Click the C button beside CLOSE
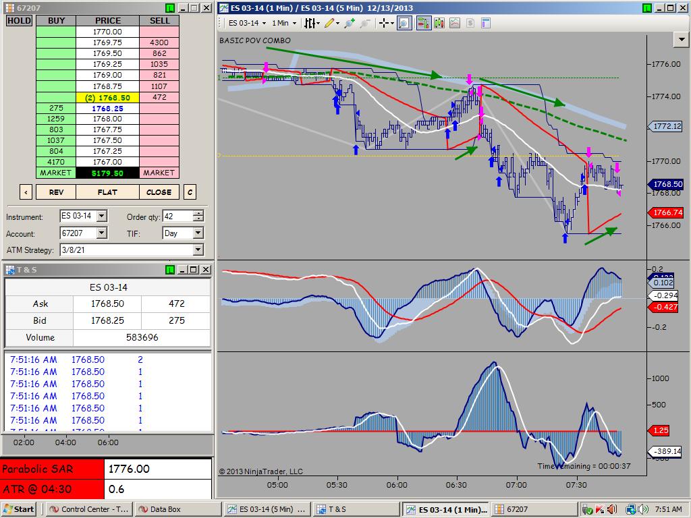The width and height of the screenshot is (691, 518). (190, 192)
